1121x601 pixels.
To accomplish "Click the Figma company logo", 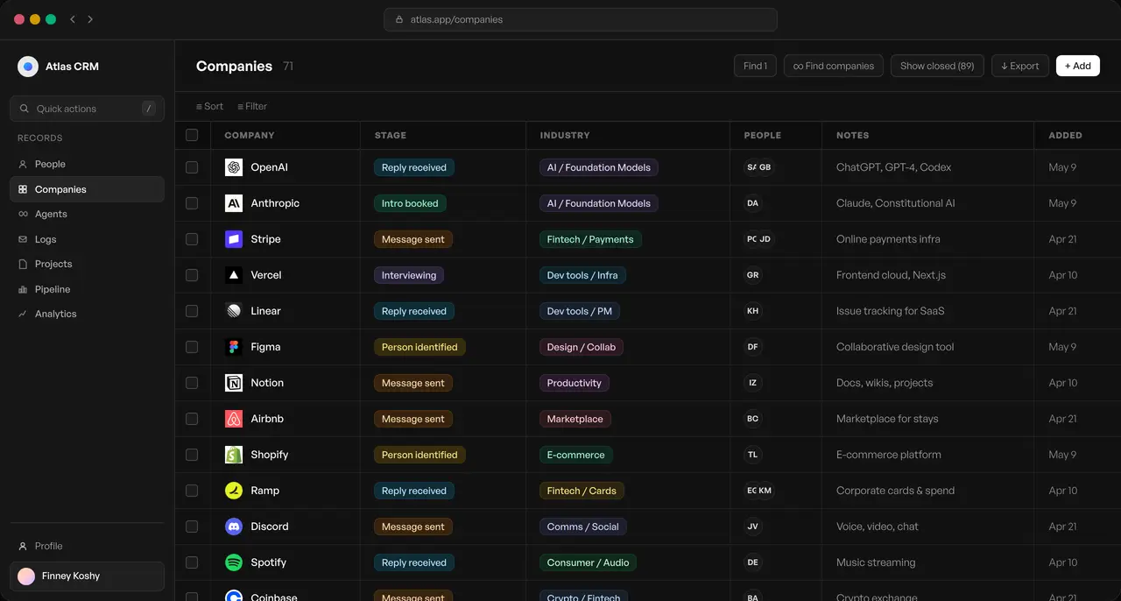I will [x=234, y=347].
